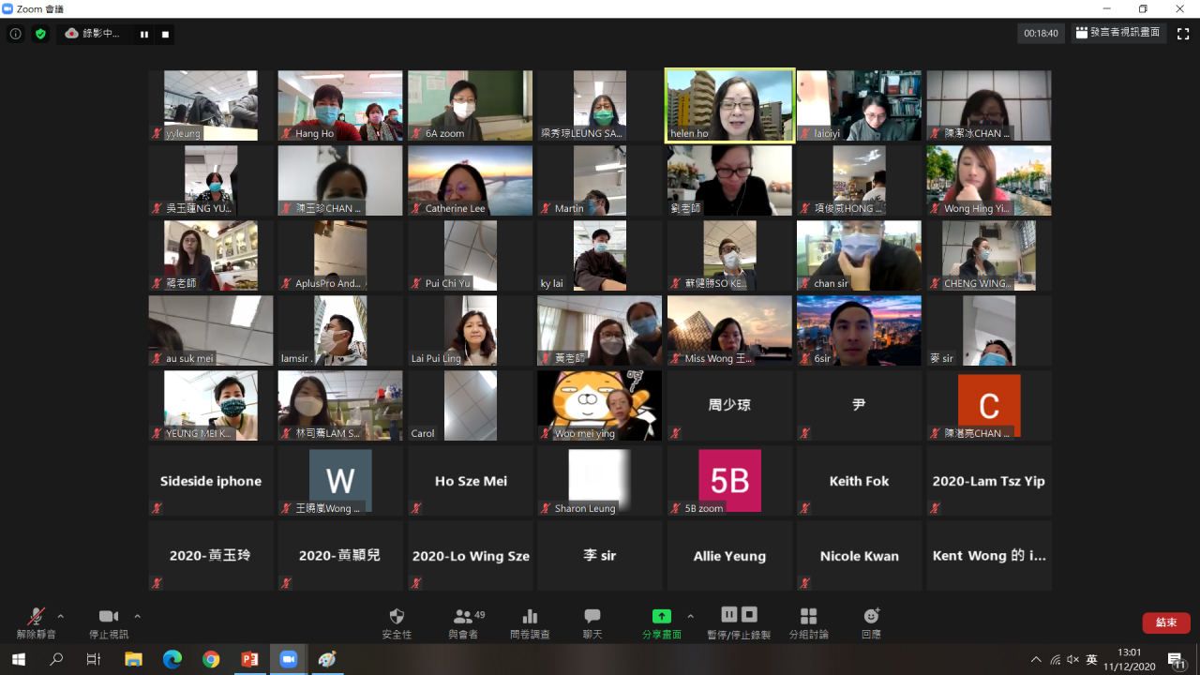Toggle unmute microphone (解除靜音)
The height and width of the screenshot is (675, 1200).
pyautogui.click(x=36, y=617)
